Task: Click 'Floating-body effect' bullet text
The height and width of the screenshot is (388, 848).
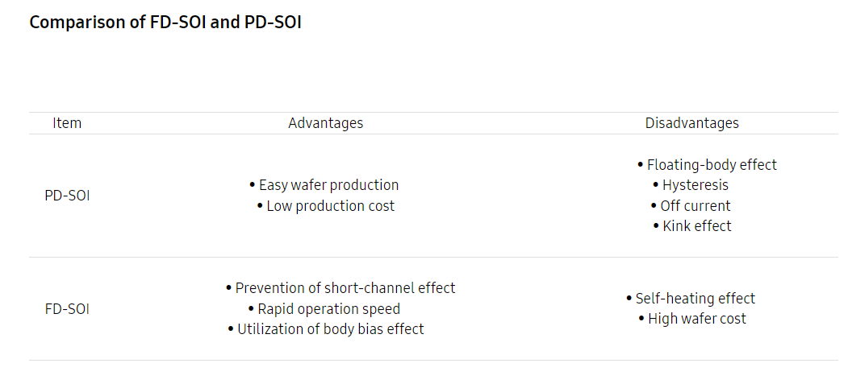Action: (712, 165)
